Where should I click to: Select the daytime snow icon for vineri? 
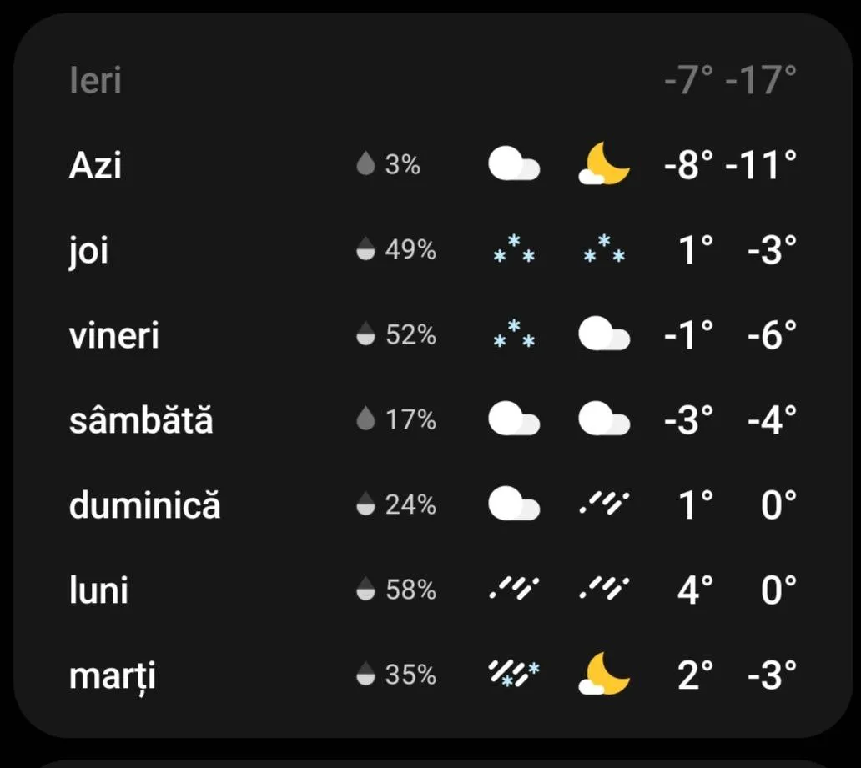tap(514, 334)
